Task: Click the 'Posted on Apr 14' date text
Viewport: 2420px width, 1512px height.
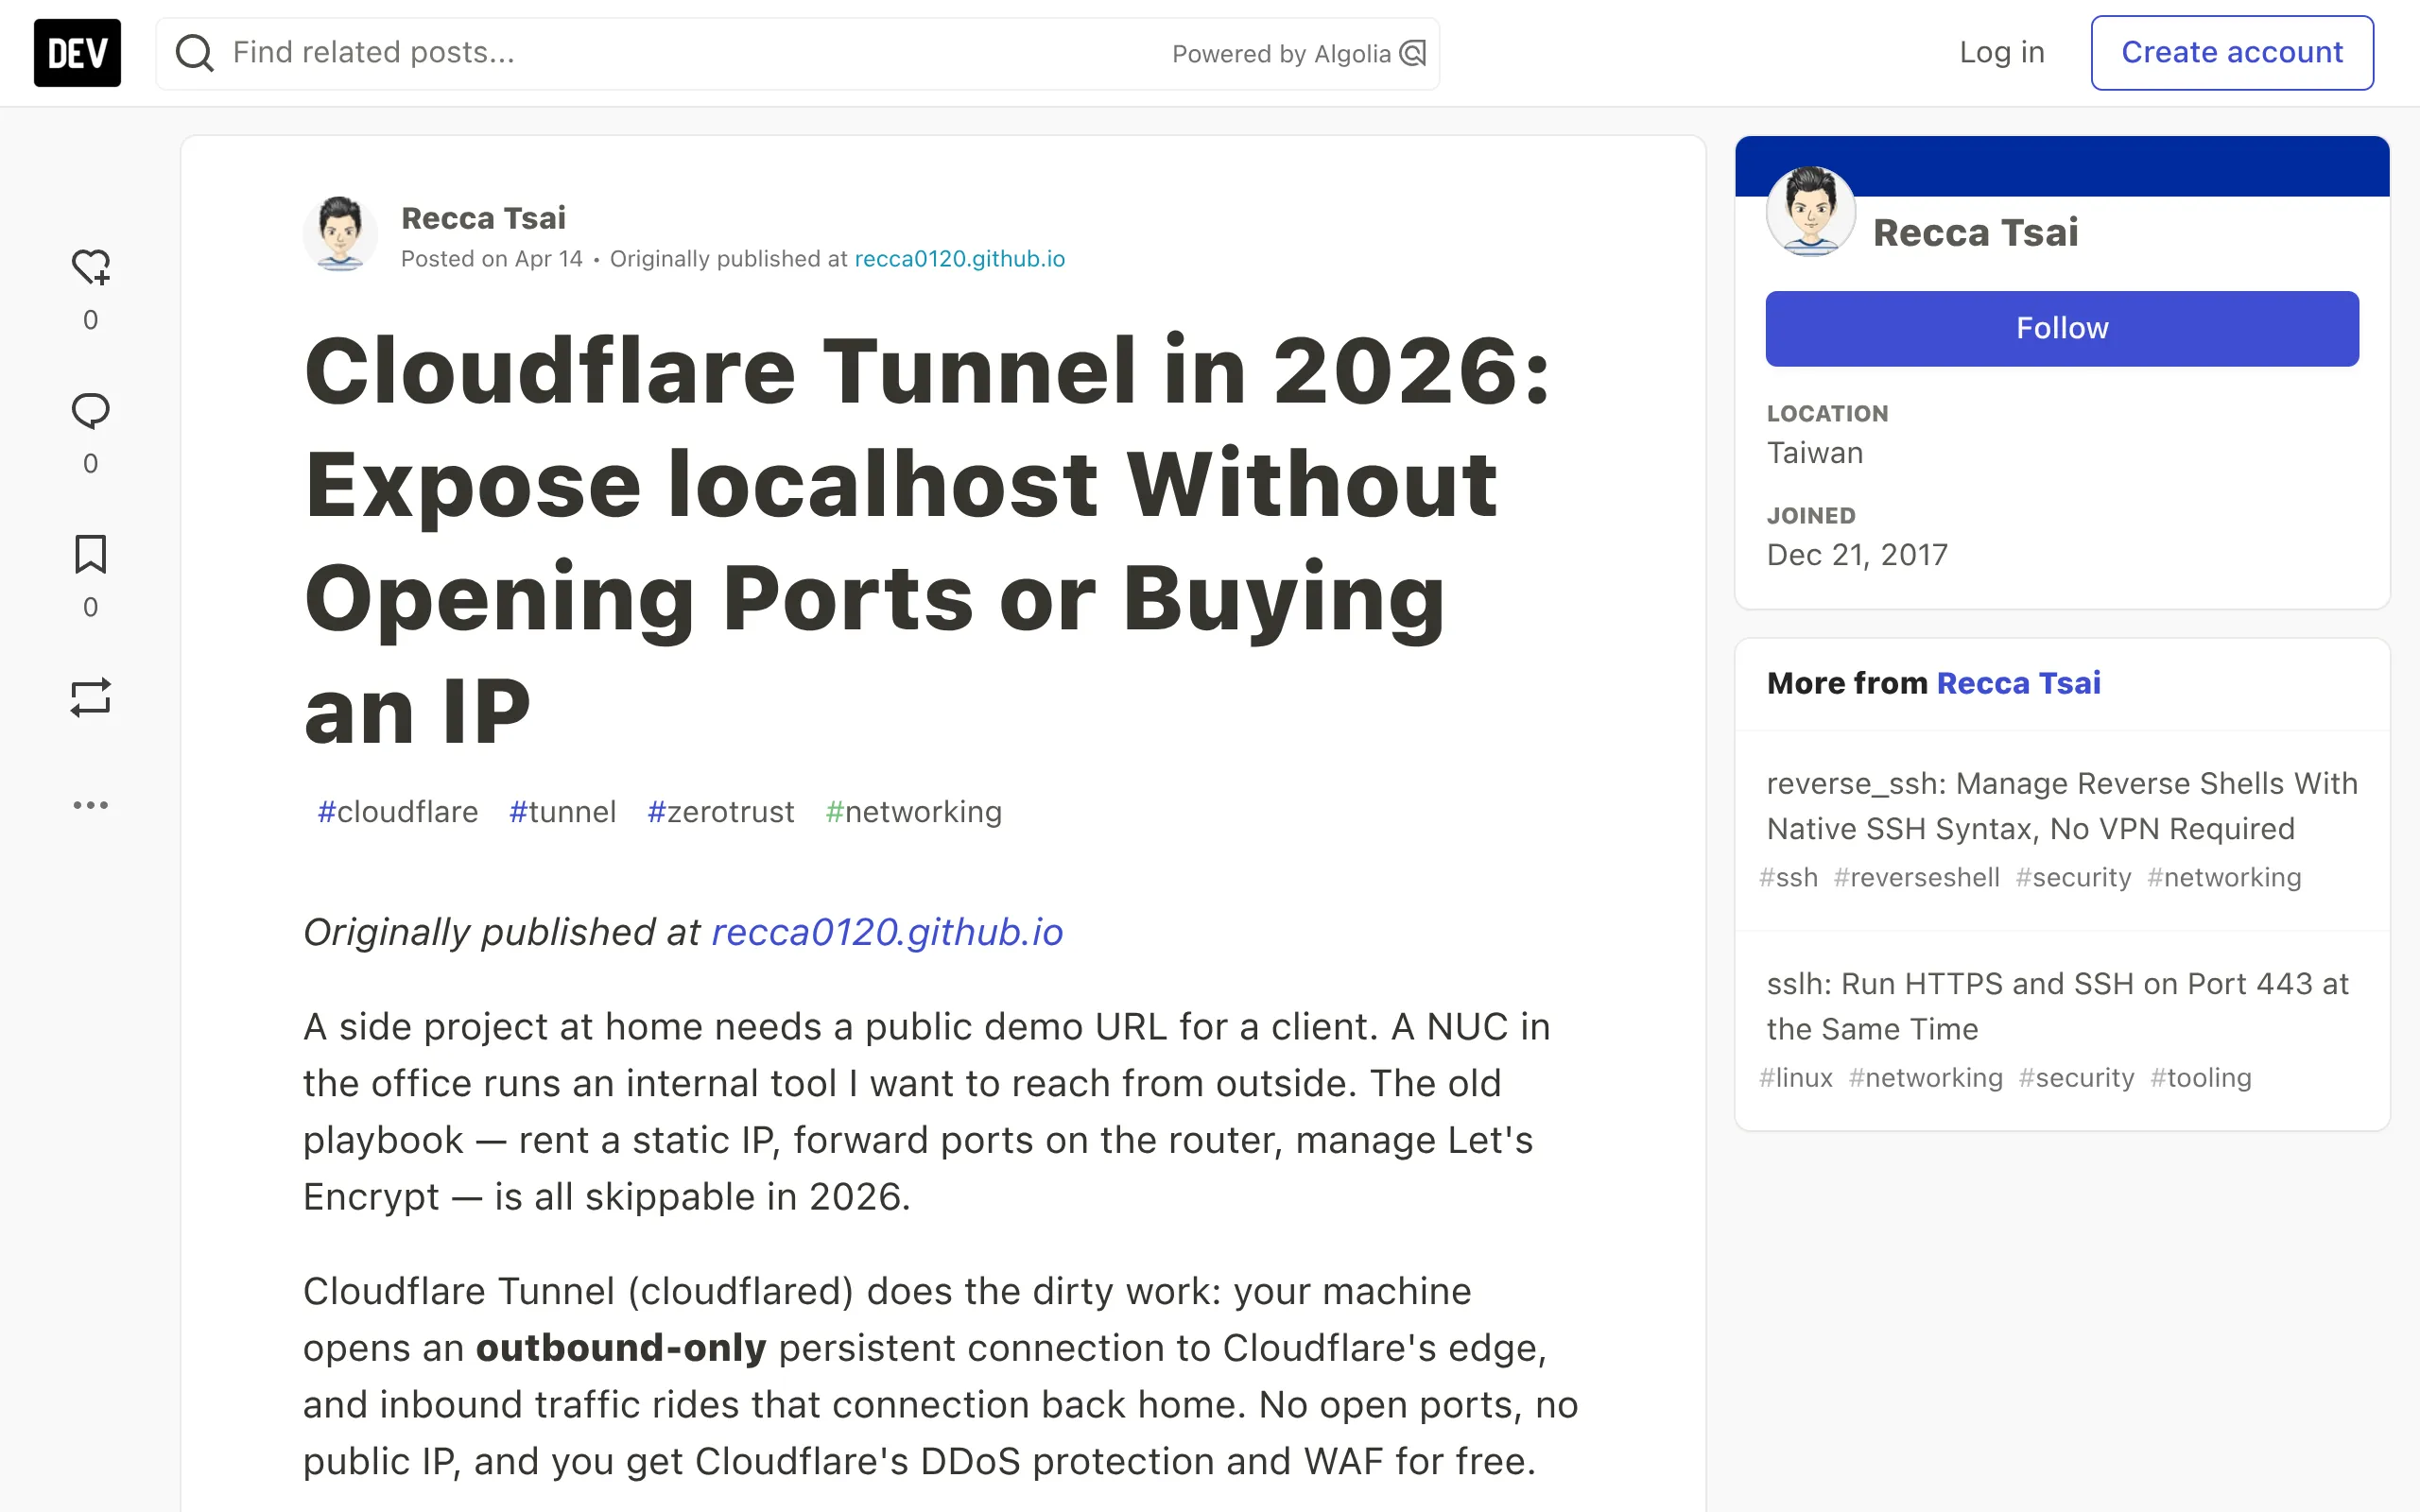Action: pyautogui.click(x=491, y=259)
